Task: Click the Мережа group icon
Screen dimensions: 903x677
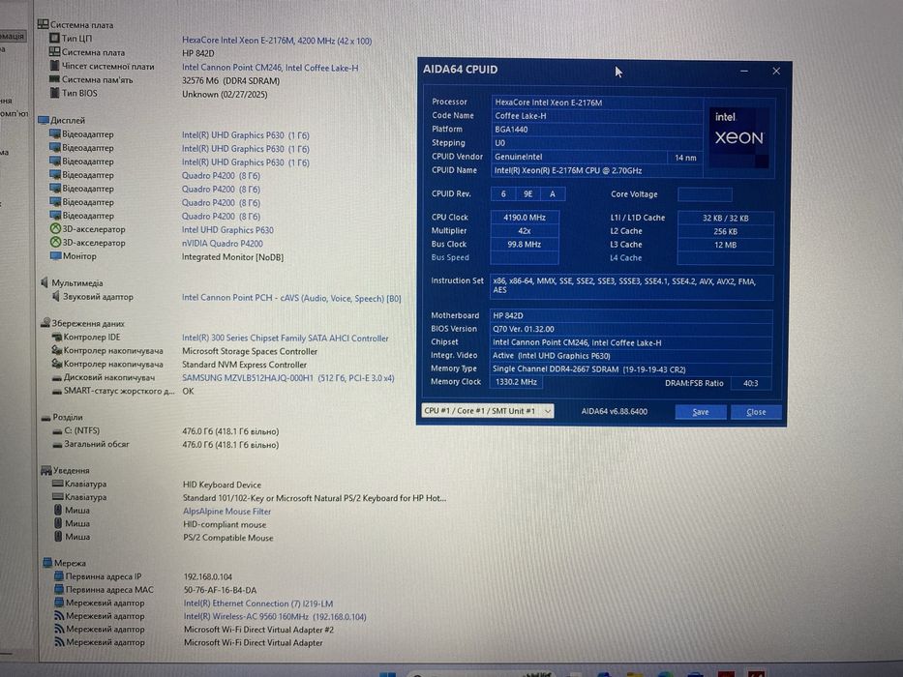Action: click(47, 563)
